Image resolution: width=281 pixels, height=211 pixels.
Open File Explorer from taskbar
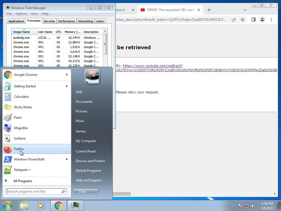[x=24, y=206]
